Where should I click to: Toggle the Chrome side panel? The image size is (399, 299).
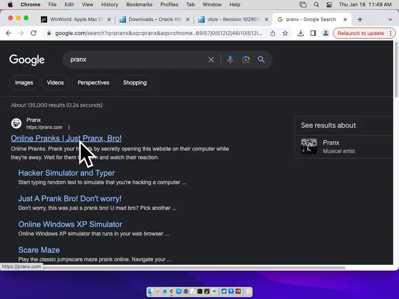313,33
